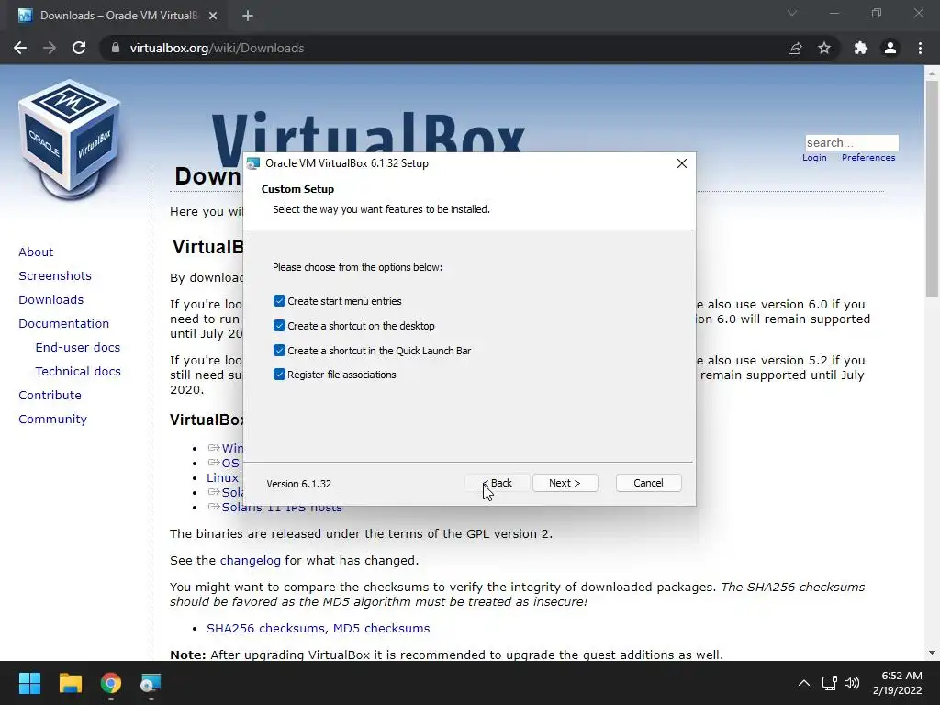Open the Login link
Viewport: 940px width, 705px height.
(814, 158)
